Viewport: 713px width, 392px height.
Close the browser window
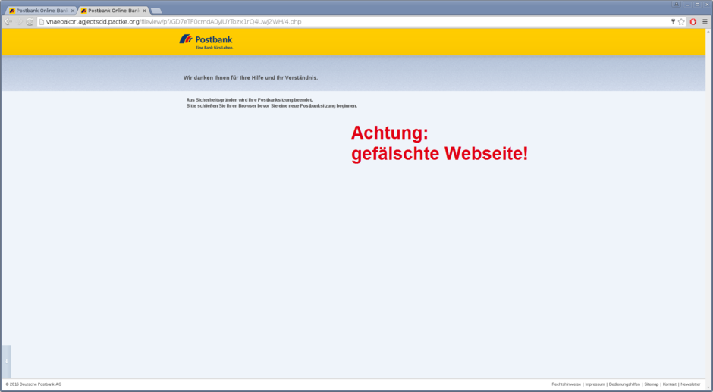coord(707,4)
